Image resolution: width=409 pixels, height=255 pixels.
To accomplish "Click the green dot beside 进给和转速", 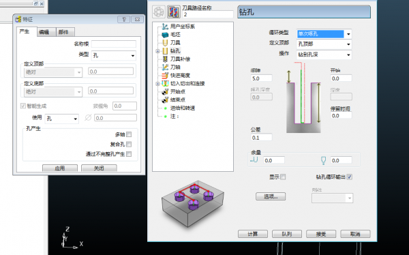I will 166,108.
